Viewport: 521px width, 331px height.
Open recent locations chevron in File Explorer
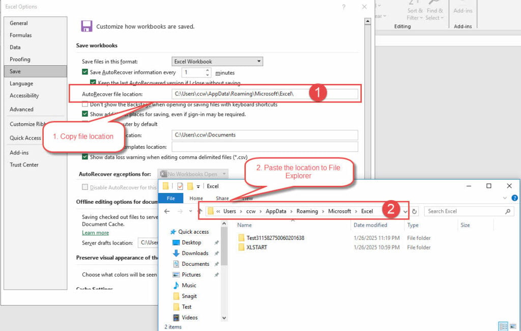[191, 211]
